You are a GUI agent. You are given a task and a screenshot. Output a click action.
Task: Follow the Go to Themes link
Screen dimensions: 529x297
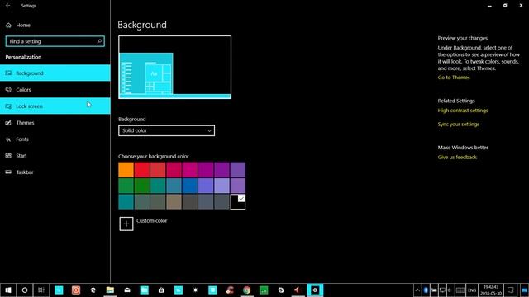point(454,78)
